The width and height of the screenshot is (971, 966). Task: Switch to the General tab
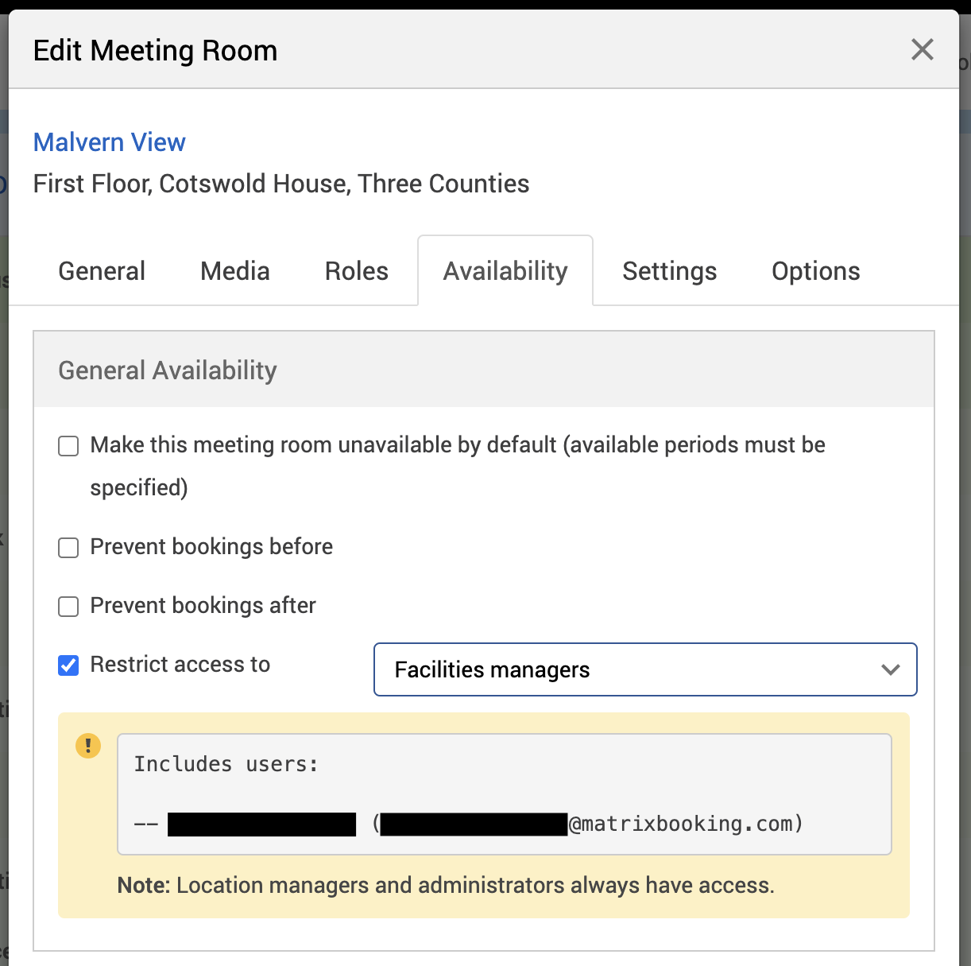click(102, 271)
